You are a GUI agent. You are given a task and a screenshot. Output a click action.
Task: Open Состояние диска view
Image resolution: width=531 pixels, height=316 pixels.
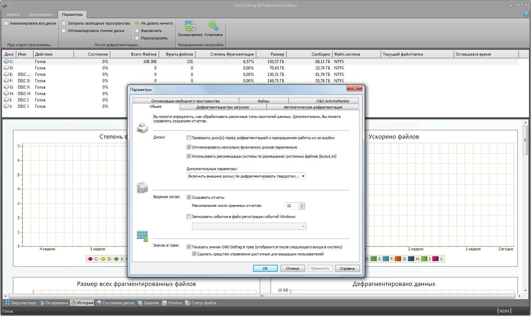pyautogui.click(x=115, y=303)
